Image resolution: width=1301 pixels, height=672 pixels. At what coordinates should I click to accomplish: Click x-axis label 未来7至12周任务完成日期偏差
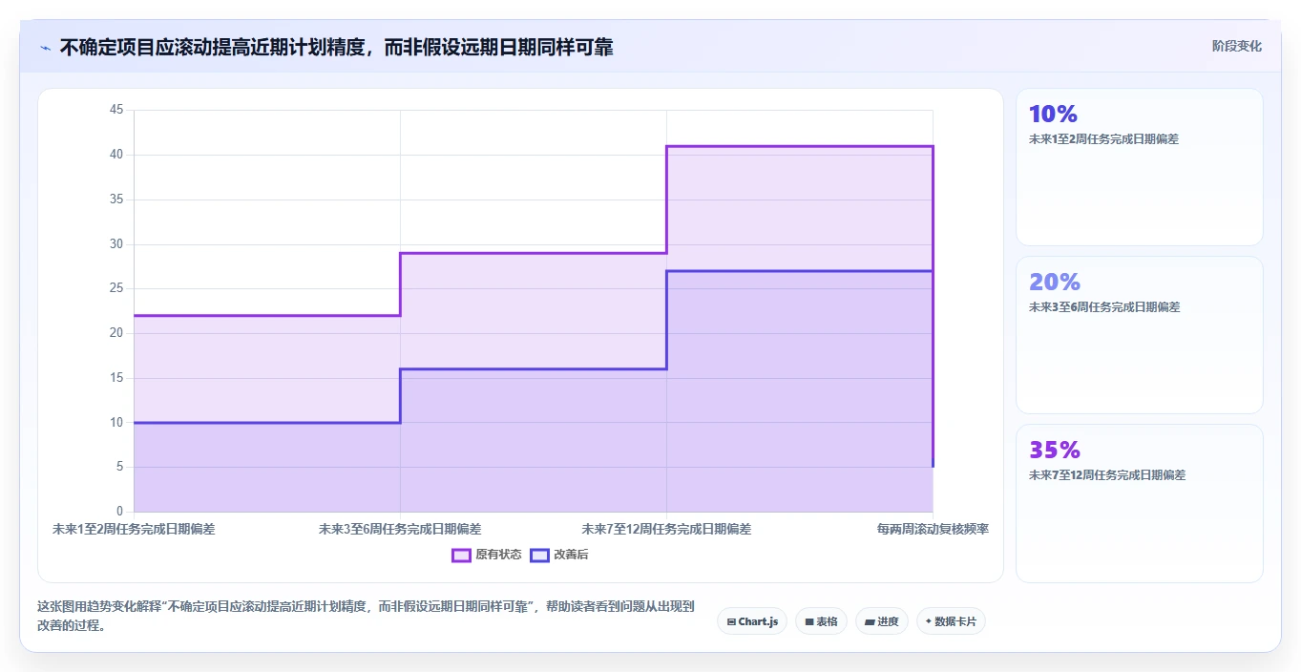(x=666, y=529)
